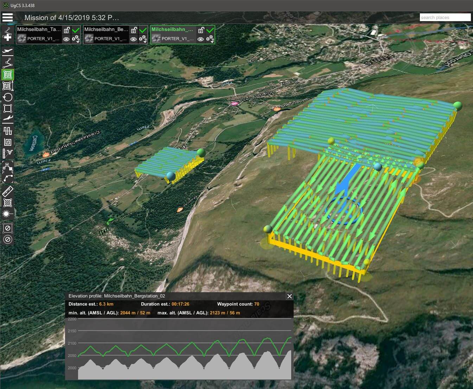Viewport: 473px width, 389px height.
Task: Open the main hamburger menu
Action: click(x=7, y=18)
